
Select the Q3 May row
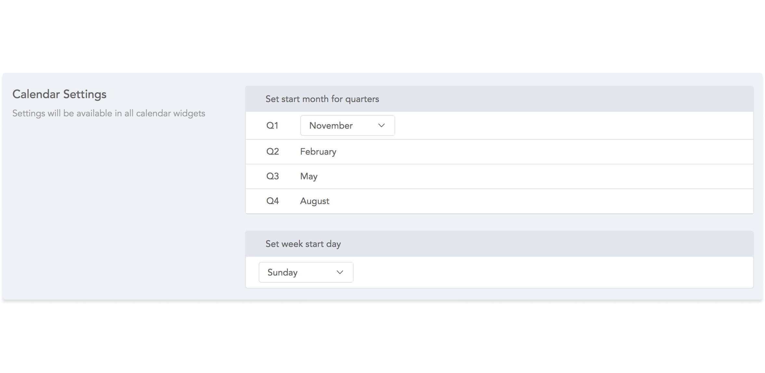pyautogui.click(x=499, y=176)
